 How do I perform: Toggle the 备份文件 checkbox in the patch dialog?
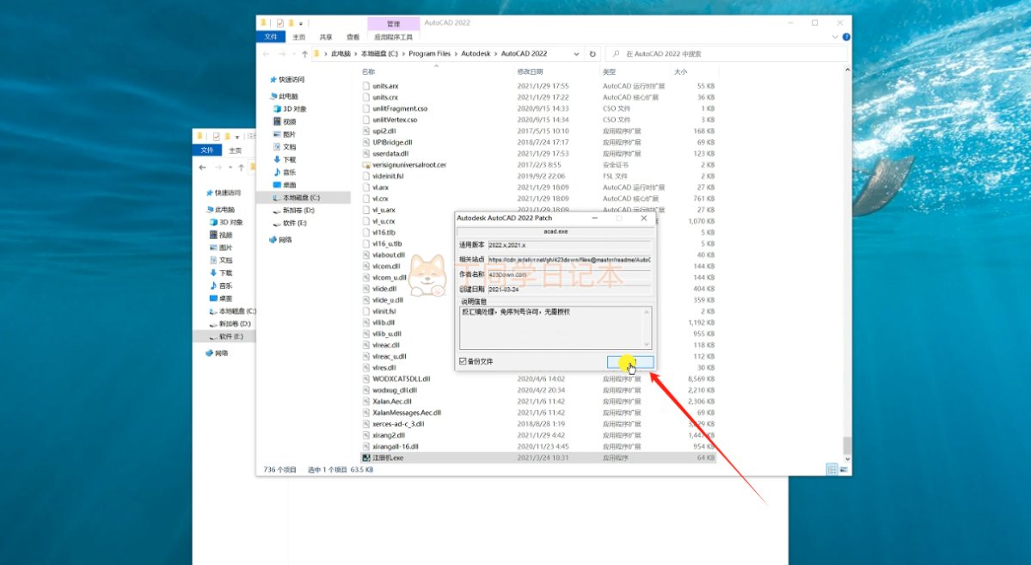point(463,361)
